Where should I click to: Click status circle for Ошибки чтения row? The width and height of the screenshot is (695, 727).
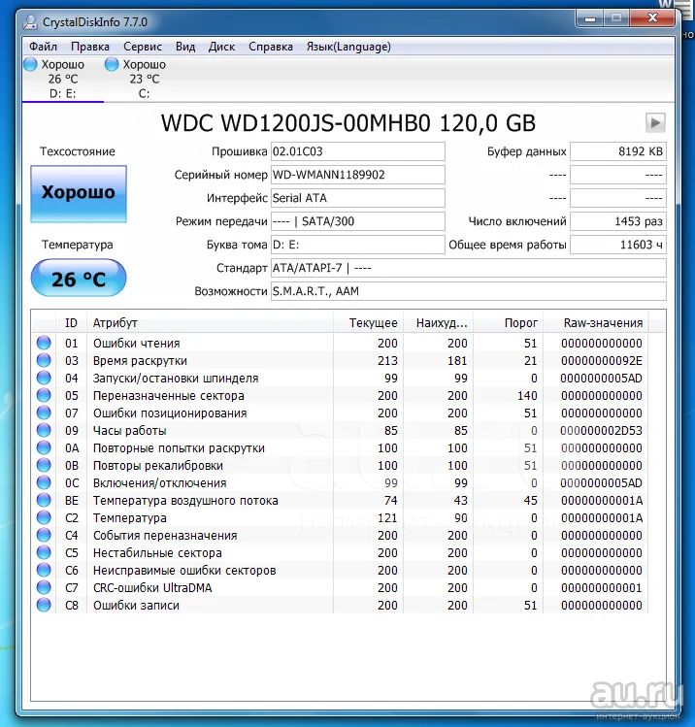[44, 343]
